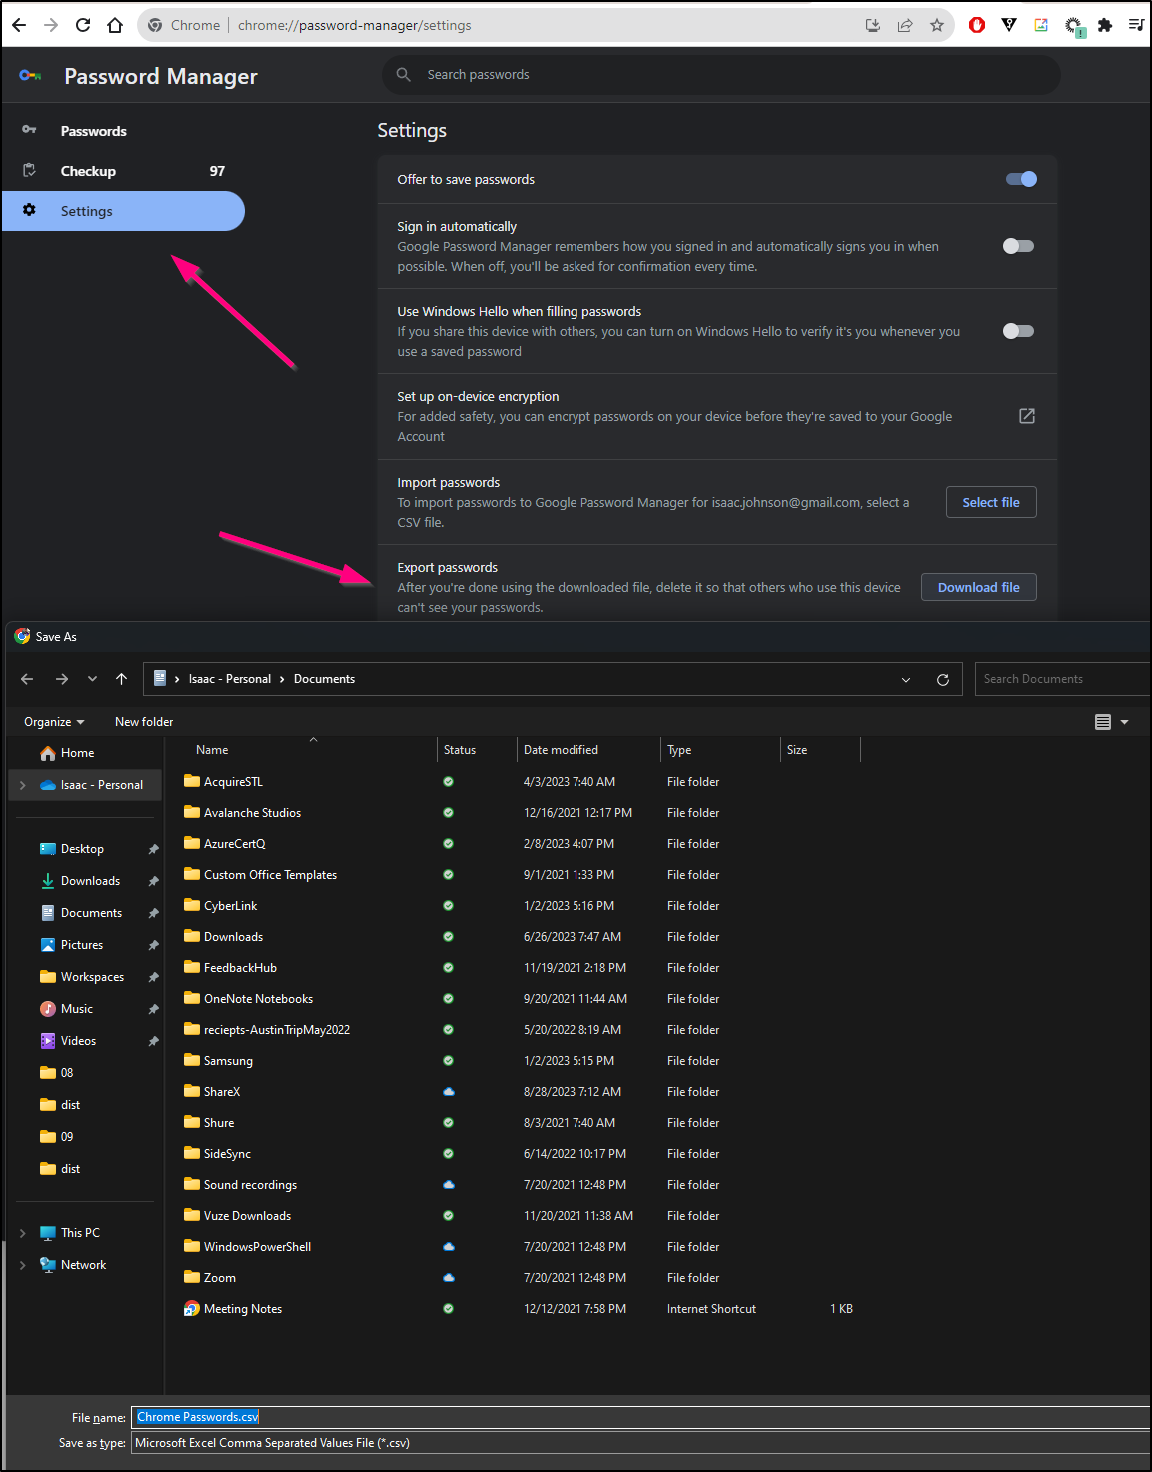Select reciepts-AustinTripMay2022 folder
The width and height of the screenshot is (1152, 1472).
pyautogui.click(x=276, y=1030)
